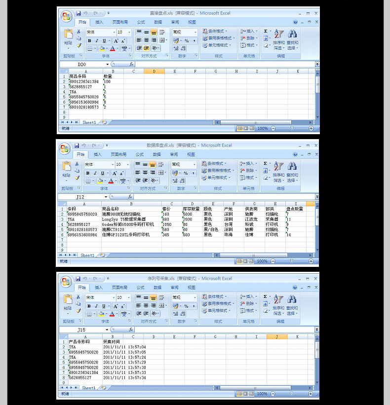Open font size dropdown in 直接盘点.xls window
390x405 pixels.
[129, 32]
